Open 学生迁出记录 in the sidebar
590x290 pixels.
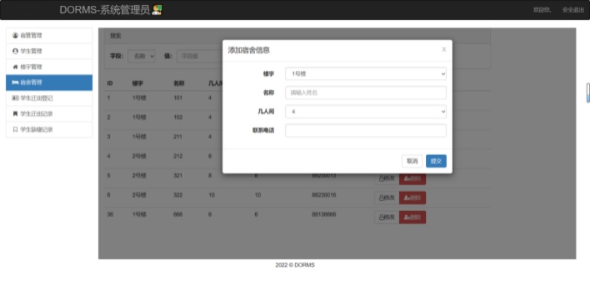tap(50, 114)
